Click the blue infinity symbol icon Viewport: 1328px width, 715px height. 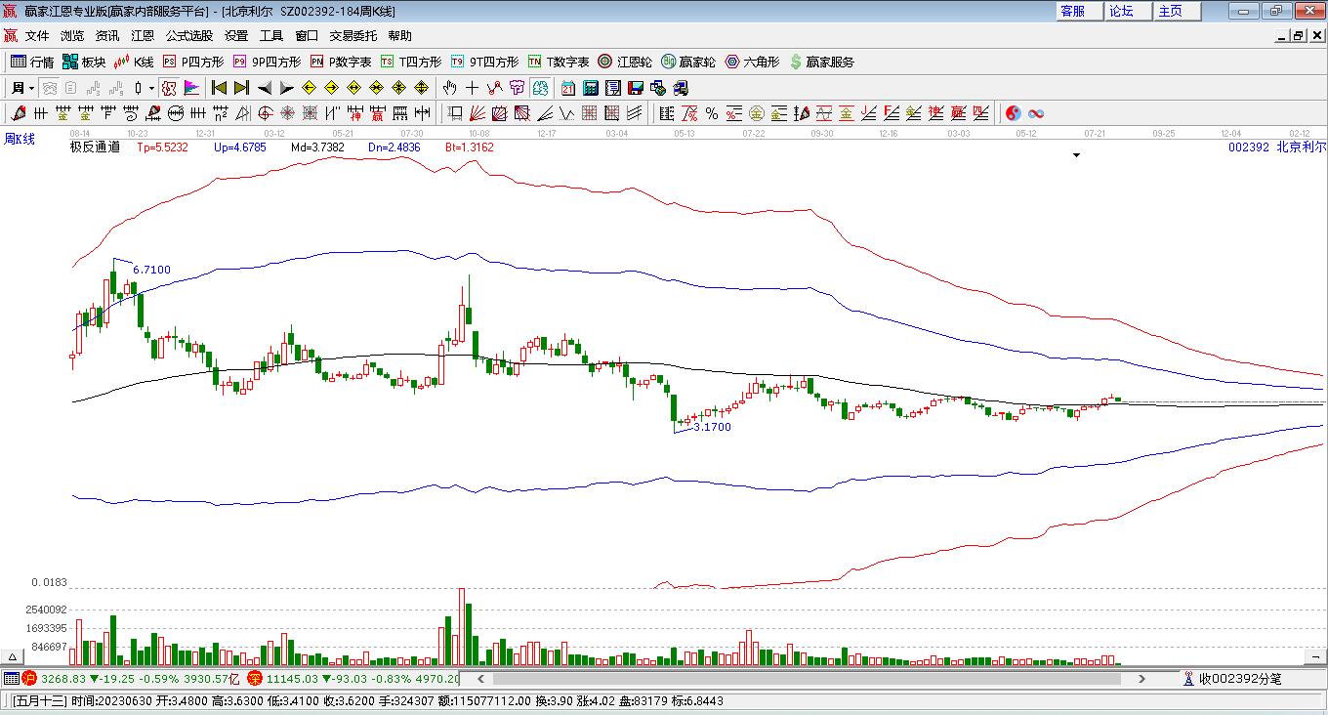1036,113
